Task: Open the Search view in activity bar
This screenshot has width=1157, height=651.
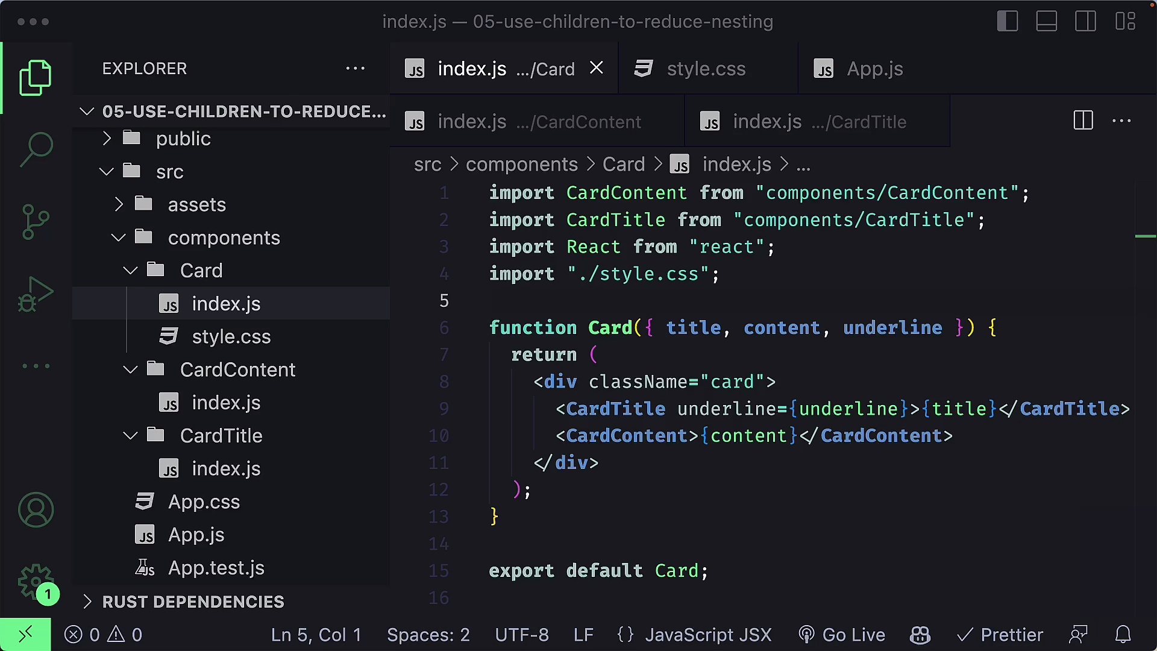Action: (36, 149)
